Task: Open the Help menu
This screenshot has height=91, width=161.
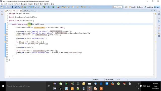Action: pyautogui.click(x=53, y=4)
